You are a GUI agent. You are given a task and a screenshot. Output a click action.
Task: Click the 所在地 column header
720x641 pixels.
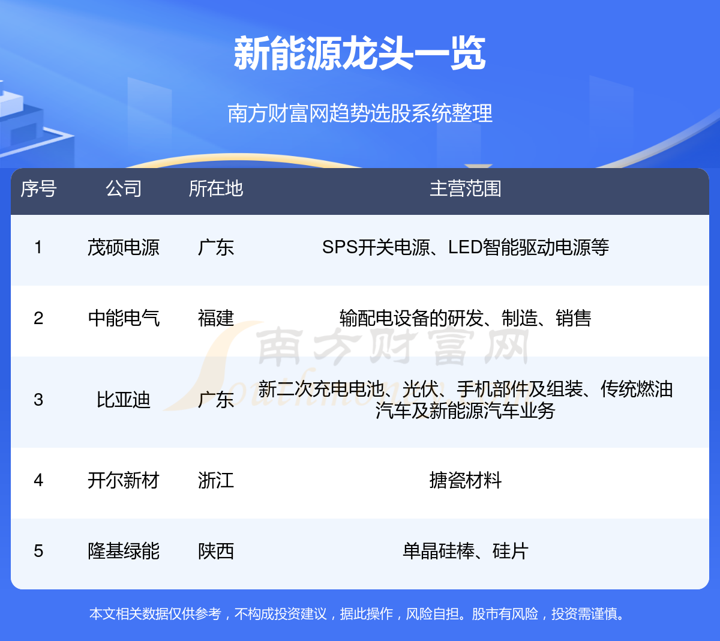[x=216, y=188]
